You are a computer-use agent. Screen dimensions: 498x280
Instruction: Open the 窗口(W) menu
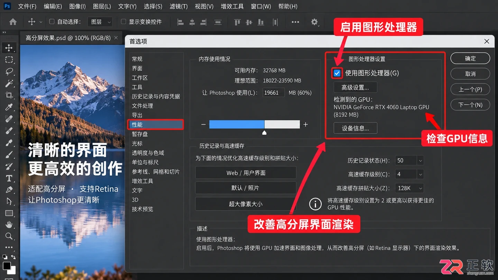coord(261,6)
